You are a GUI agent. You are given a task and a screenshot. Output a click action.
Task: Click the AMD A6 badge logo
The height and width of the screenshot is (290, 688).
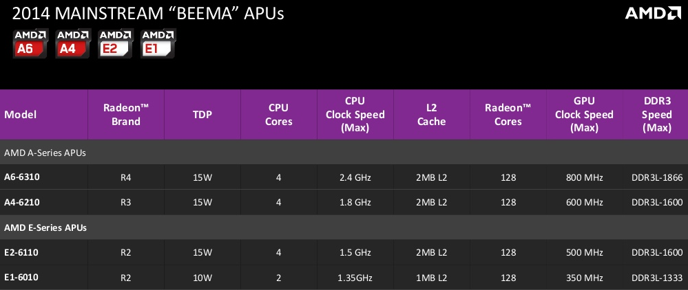(x=30, y=43)
